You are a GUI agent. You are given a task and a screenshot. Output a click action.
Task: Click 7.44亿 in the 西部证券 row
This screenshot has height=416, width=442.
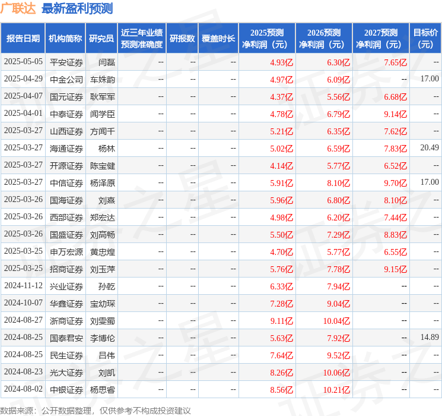tap(396, 218)
